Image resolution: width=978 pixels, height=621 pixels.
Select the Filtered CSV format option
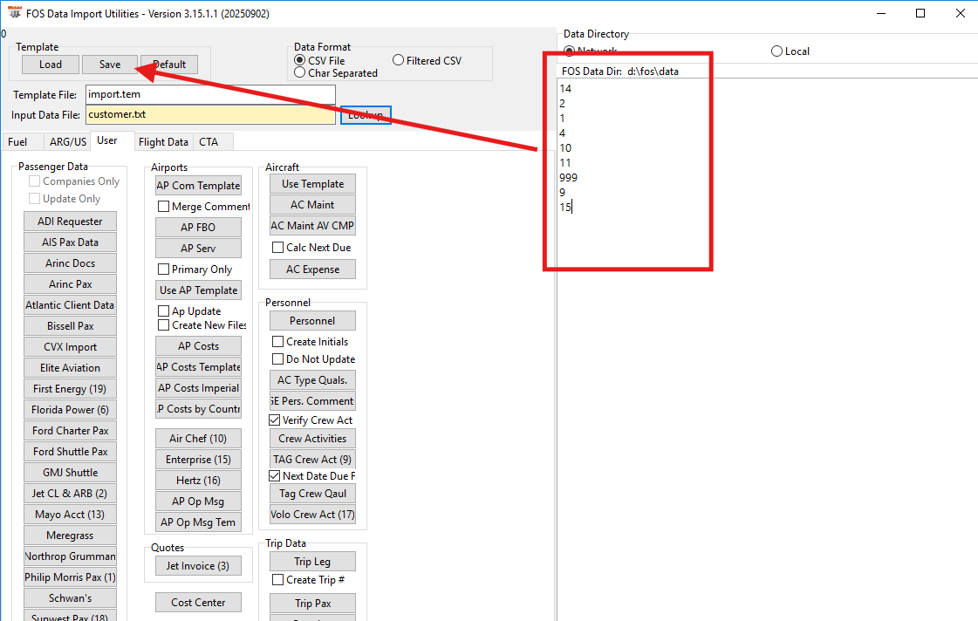tap(399, 61)
